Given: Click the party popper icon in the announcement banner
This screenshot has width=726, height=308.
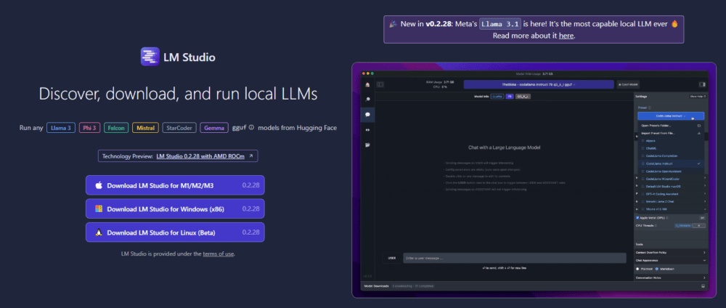Looking at the screenshot, I should (x=393, y=24).
